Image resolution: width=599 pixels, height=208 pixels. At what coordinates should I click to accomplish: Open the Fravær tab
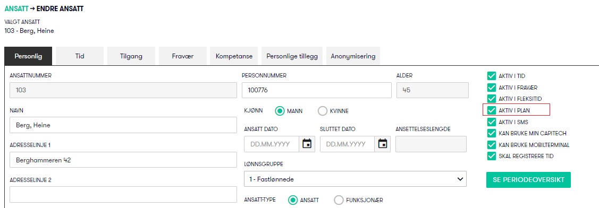click(183, 56)
